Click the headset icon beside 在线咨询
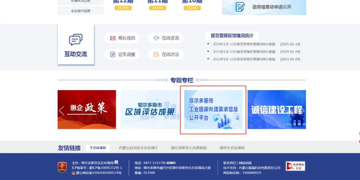The image size is (360, 180). pos(156,38)
